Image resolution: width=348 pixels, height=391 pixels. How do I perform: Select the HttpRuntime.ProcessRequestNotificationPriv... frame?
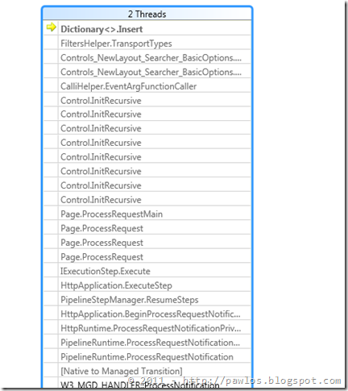click(x=147, y=328)
